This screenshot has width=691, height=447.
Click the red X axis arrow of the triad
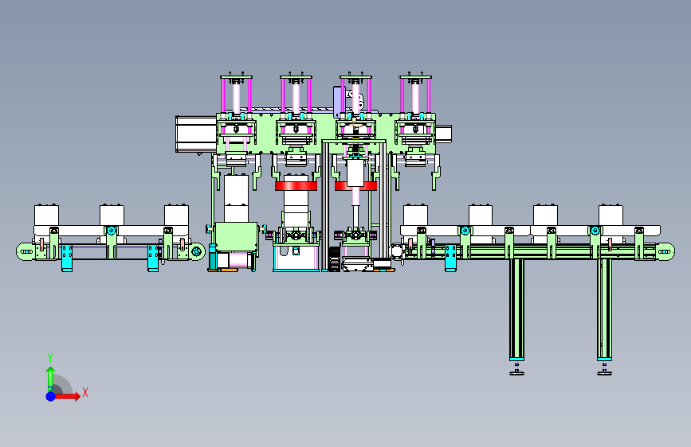point(67,396)
